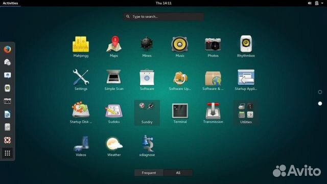
Task: Click the Activities button
Action: coord(10,3)
